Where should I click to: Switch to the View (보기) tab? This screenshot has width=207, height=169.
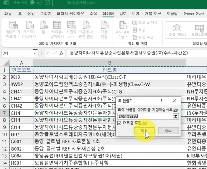click(135, 14)
